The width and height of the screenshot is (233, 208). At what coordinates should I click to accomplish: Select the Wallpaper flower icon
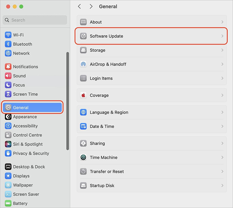(x=8, y=185)
